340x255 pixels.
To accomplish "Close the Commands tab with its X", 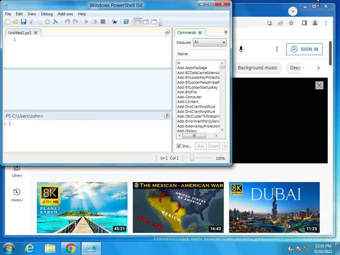I will pos(200,33).
